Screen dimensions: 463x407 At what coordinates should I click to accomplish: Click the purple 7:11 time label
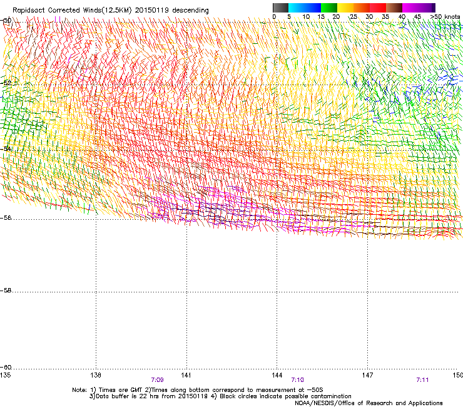(x=422, y=380)
